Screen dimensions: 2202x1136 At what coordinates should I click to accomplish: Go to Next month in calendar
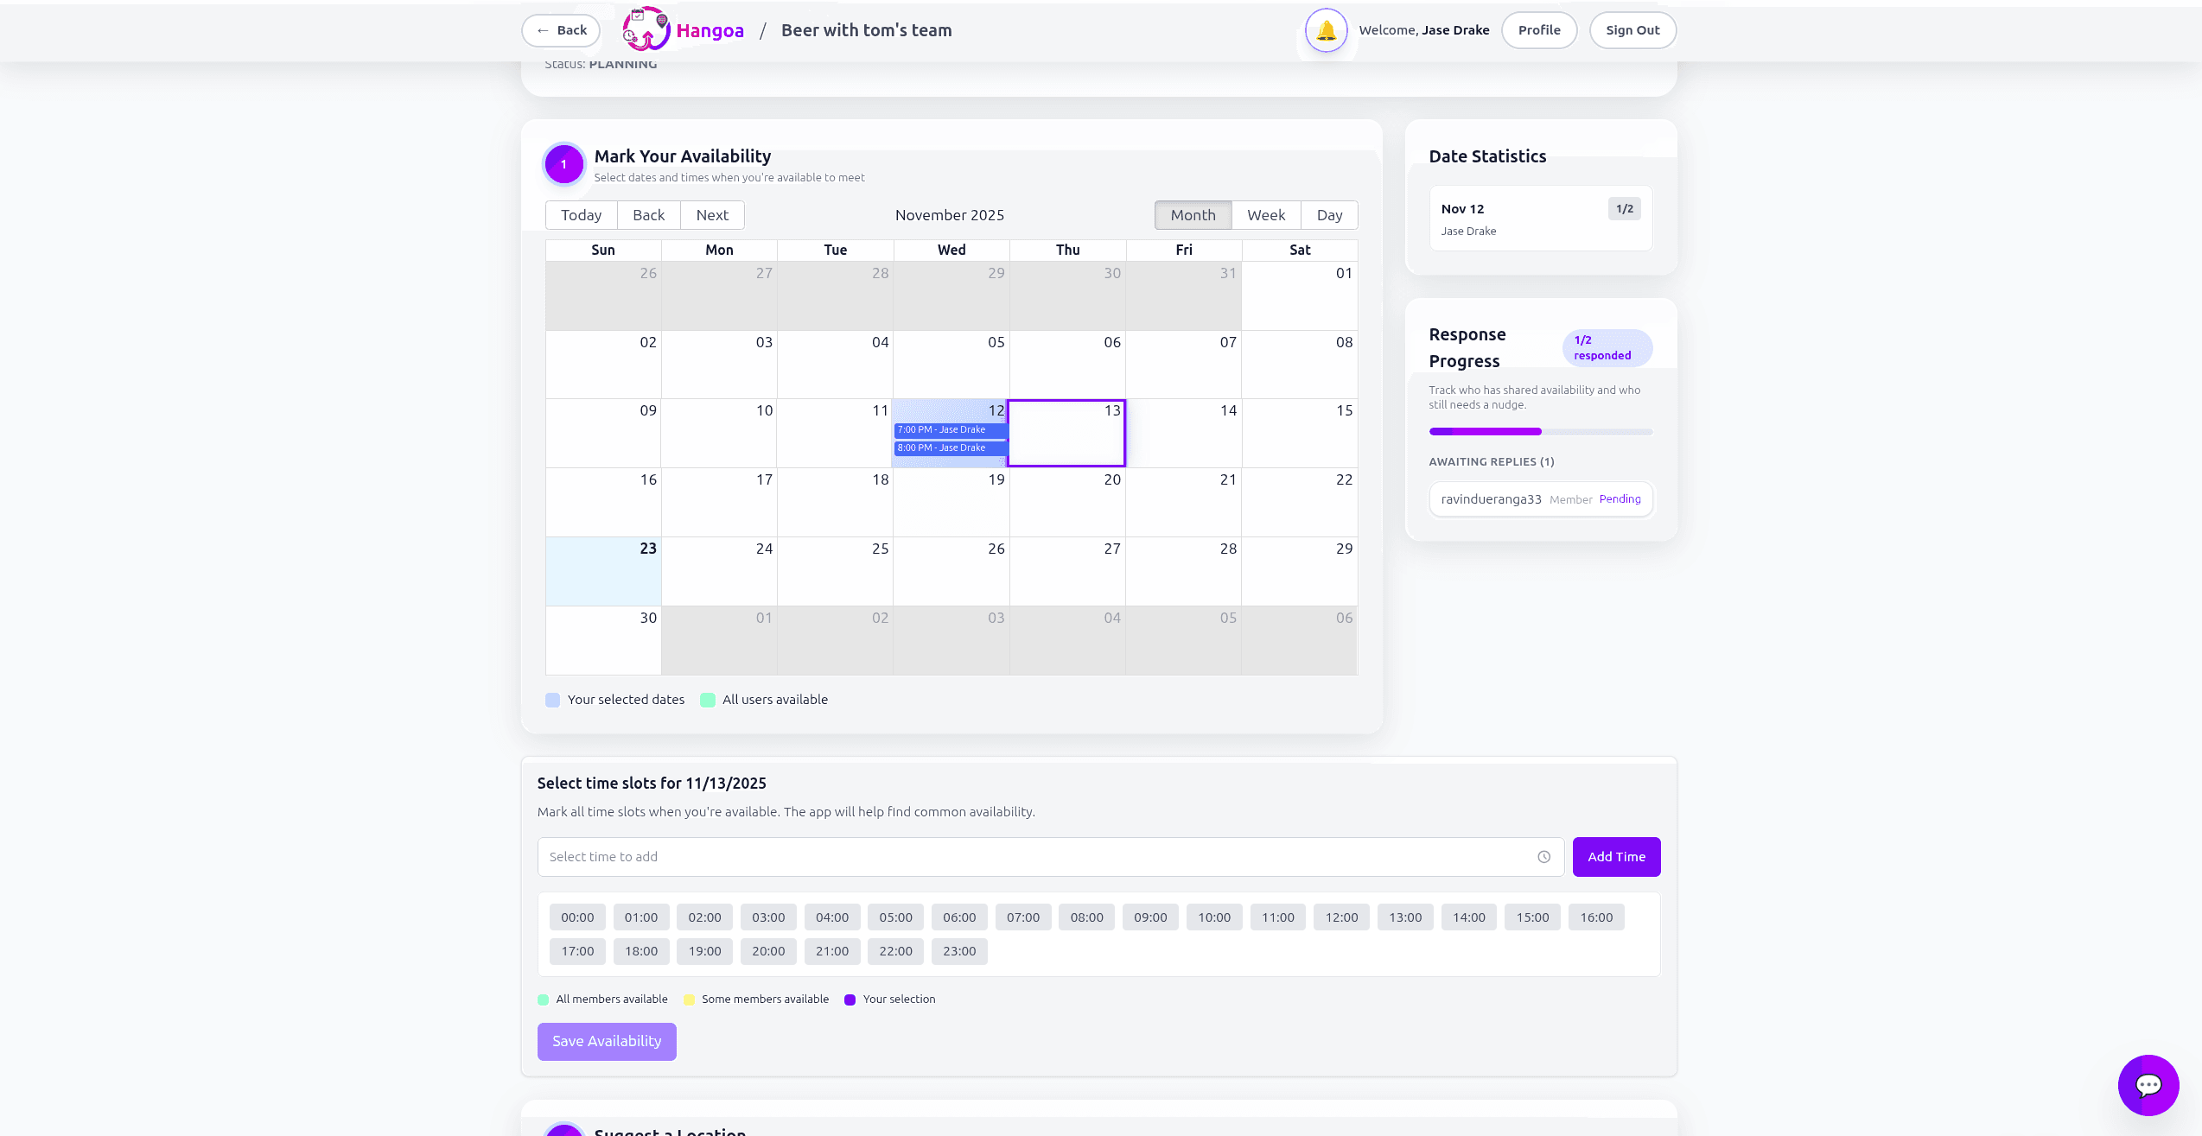(x=712, y=215)
